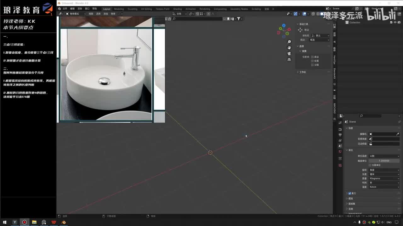Expand the 工作区 (Workspace) panel
403x226 pixels.
[302, 72]
